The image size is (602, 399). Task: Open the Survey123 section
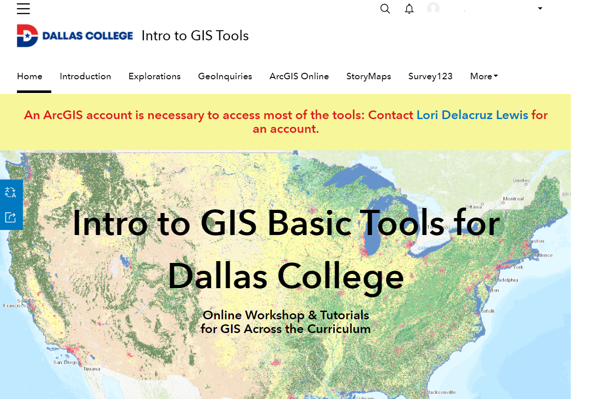[x=430, y=77]
